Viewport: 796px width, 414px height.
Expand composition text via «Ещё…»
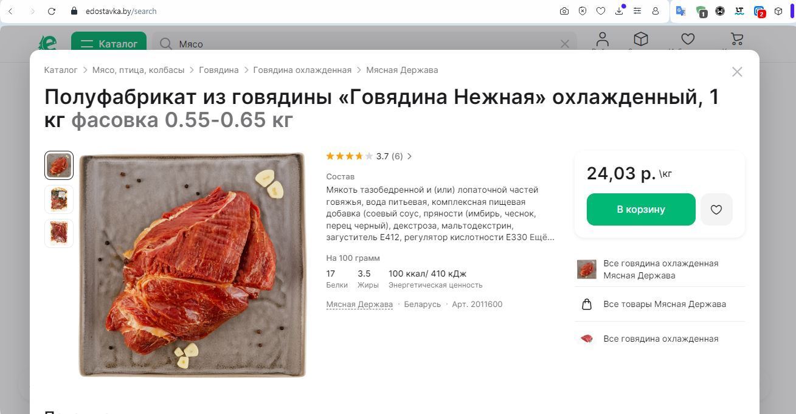click(542, 237)
